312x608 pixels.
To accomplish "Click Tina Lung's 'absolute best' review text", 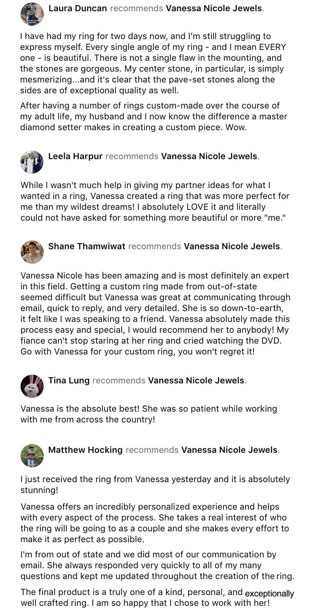I will point(149,414).
